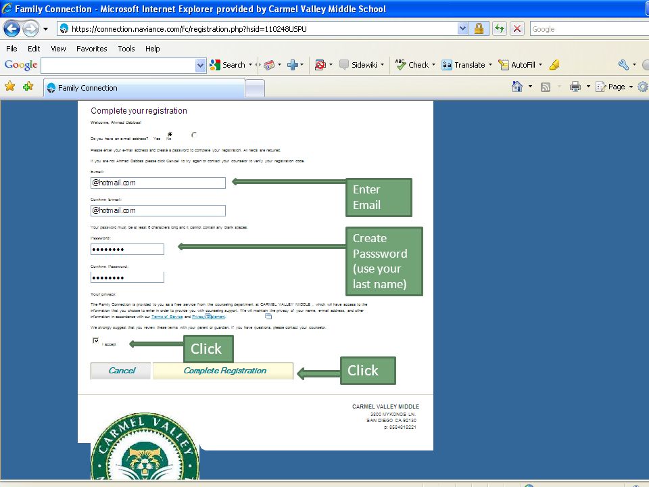Open a new blank tab
649x487 pixels.
[x=255, y=88]
